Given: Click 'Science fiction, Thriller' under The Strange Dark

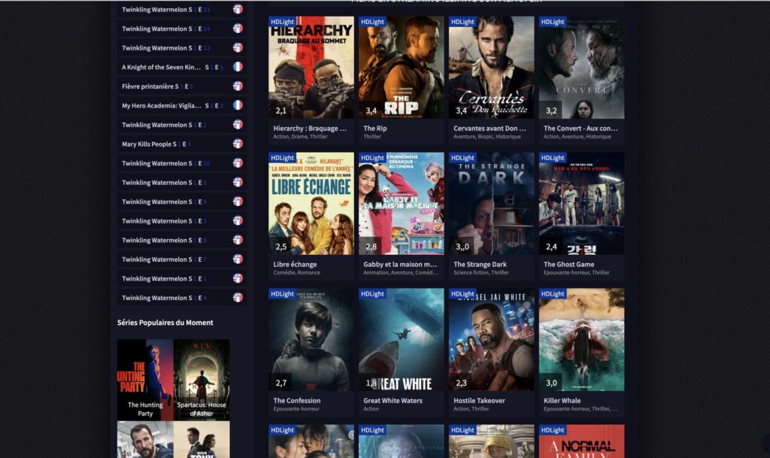Looking at the screenshot, I should (x=480, y=272).
